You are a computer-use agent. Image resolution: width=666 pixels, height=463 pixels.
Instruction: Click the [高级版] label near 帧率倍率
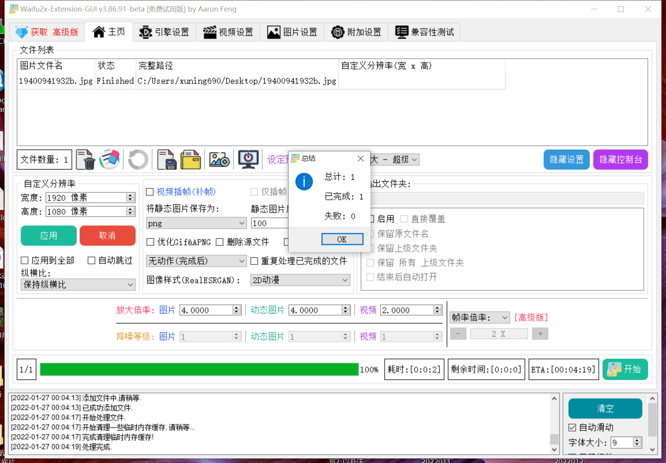point(531,317)
